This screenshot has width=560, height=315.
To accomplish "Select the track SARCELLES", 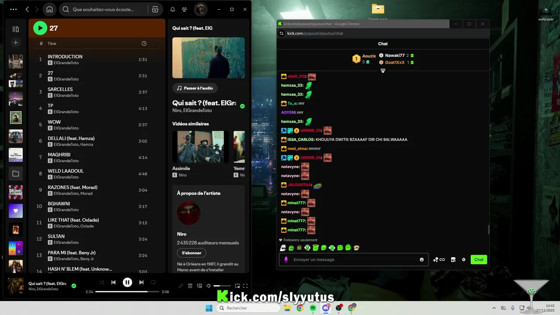I will [60, 89].
